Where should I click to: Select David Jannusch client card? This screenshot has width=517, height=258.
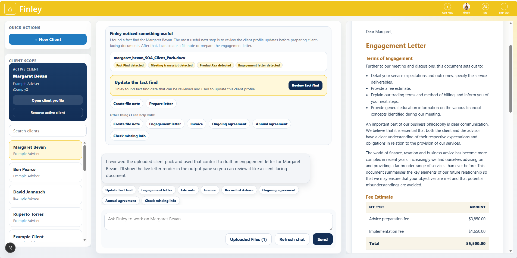45,195
